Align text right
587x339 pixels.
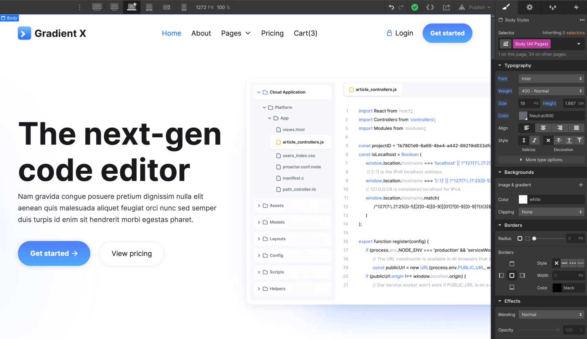pyautogui.click(x=560, y=128)
